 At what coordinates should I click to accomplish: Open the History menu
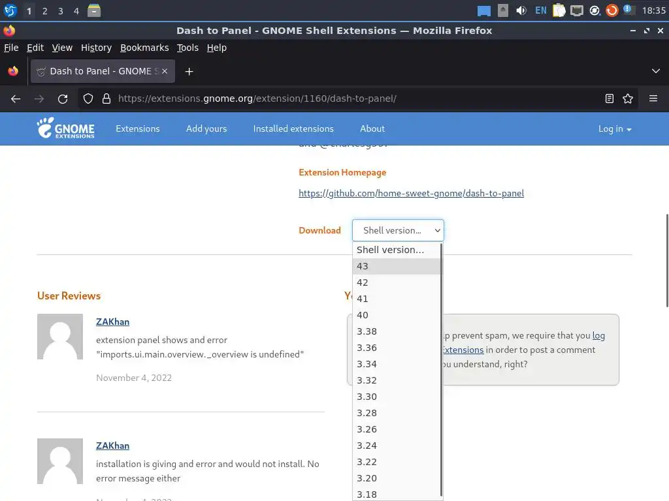click(96, 48)
